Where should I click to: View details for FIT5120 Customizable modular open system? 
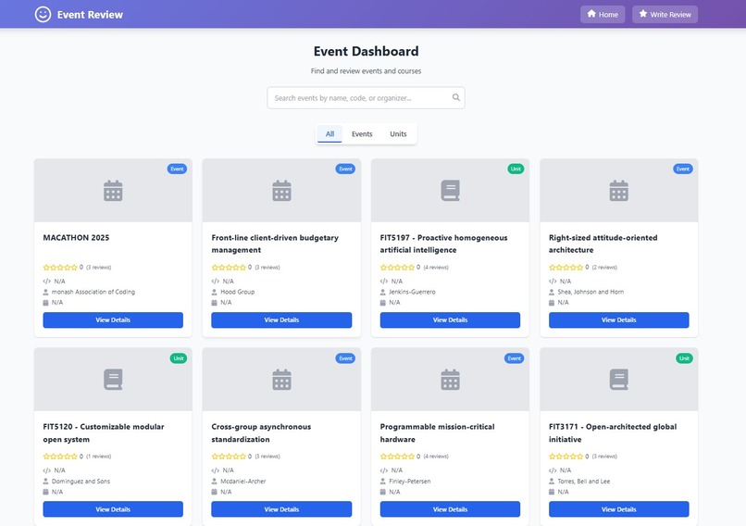point(113,509)
